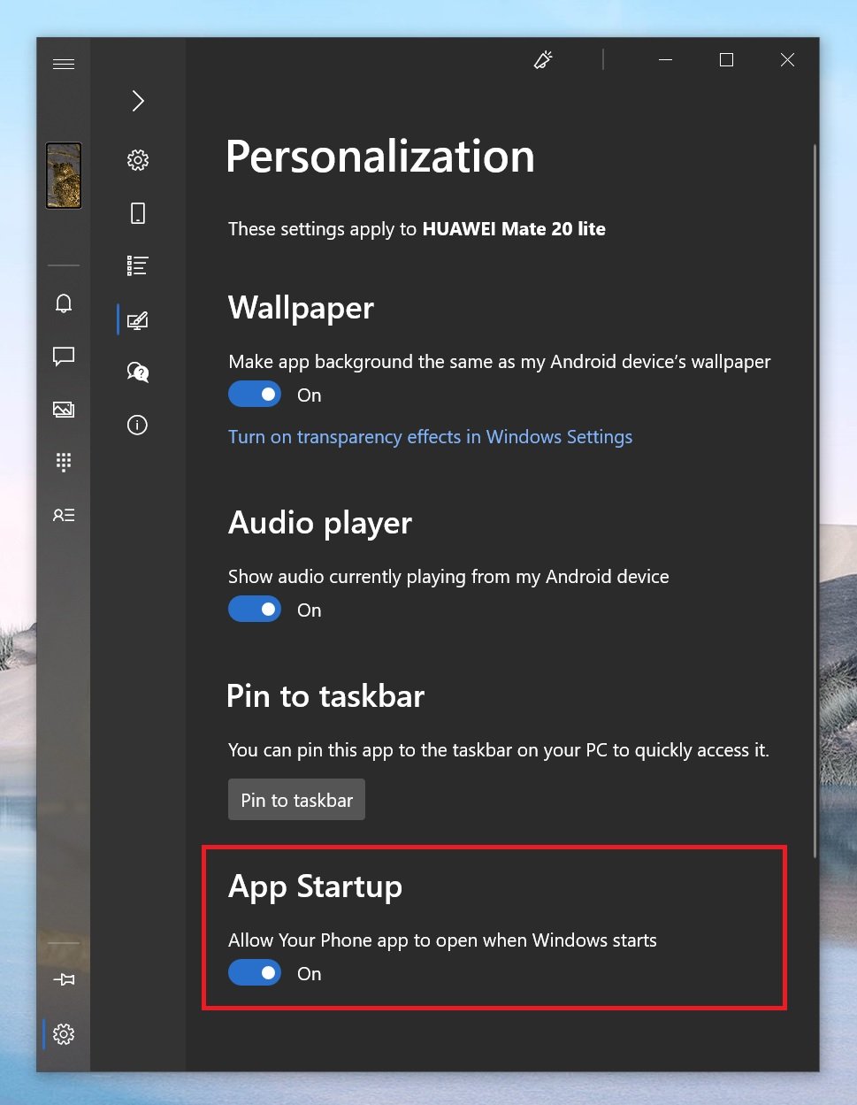
Task: Open General settings gear tab
Action: point(138,160)
